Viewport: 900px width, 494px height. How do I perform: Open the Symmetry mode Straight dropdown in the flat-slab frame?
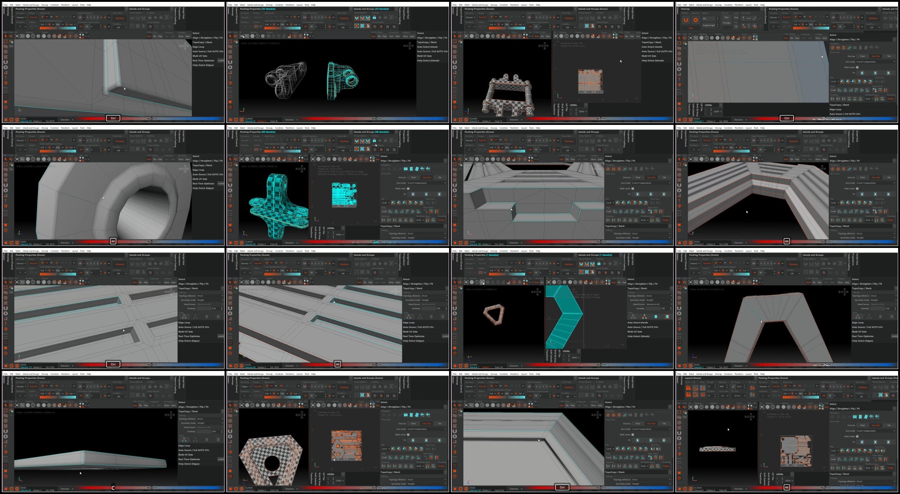tap(209, 423)
